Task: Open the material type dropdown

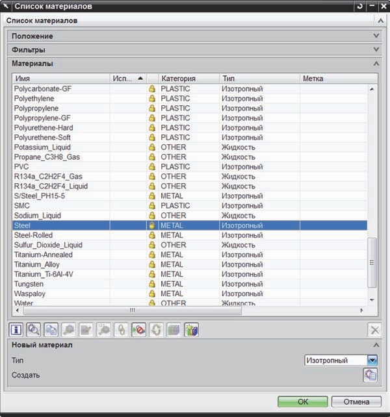Action: point(372,360)
